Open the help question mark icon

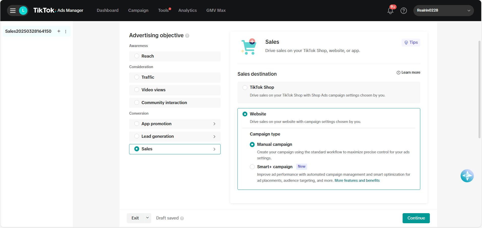pyautogui.click(x=404, y=11)
